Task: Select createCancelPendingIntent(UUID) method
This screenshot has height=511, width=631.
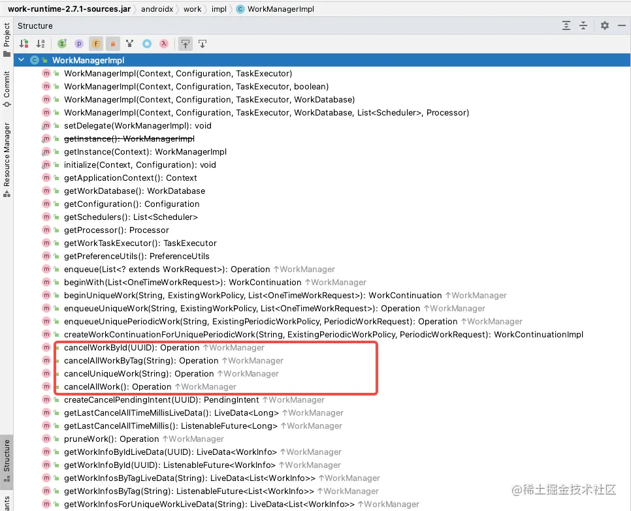Action: [194, 400]
